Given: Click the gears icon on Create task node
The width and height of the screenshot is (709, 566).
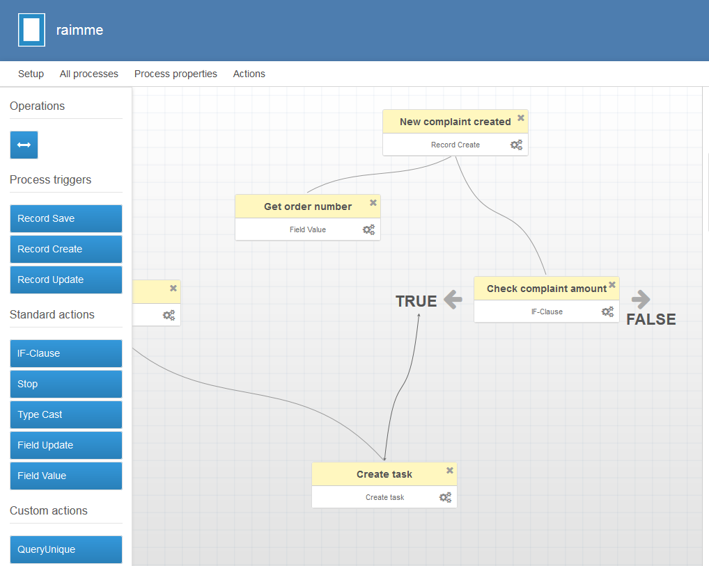Looking at the screenshot, I should pyautogui.click(x=445, y=497).
